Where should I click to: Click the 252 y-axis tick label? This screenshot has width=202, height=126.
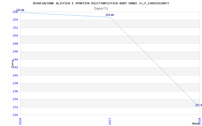[15, 28]
